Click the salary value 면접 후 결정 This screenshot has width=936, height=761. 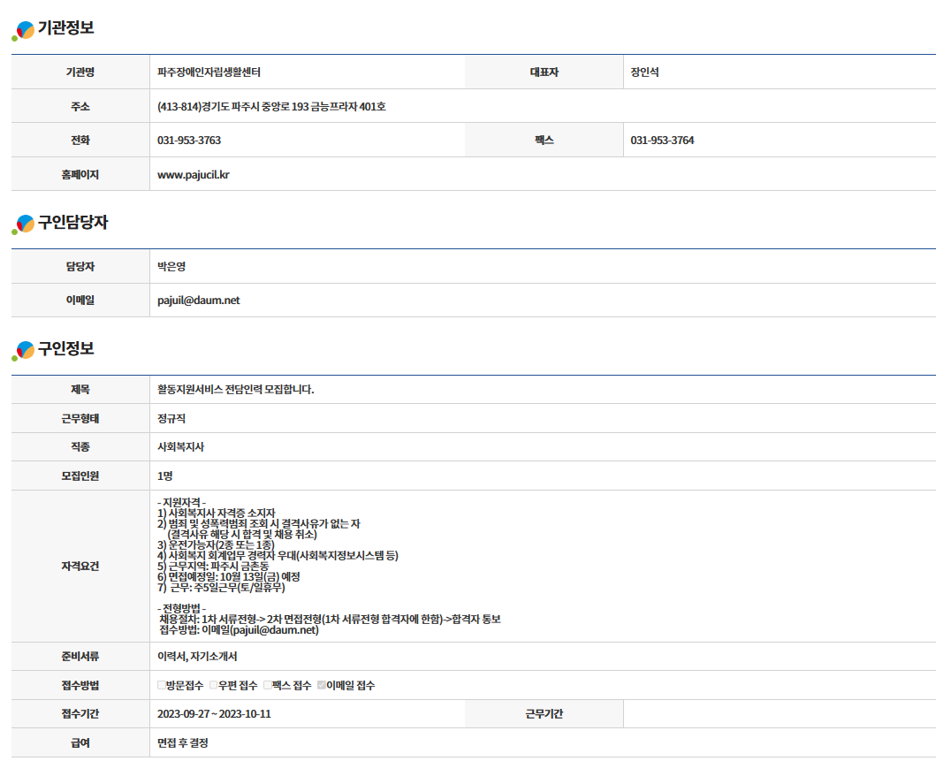tap(183, 743)
